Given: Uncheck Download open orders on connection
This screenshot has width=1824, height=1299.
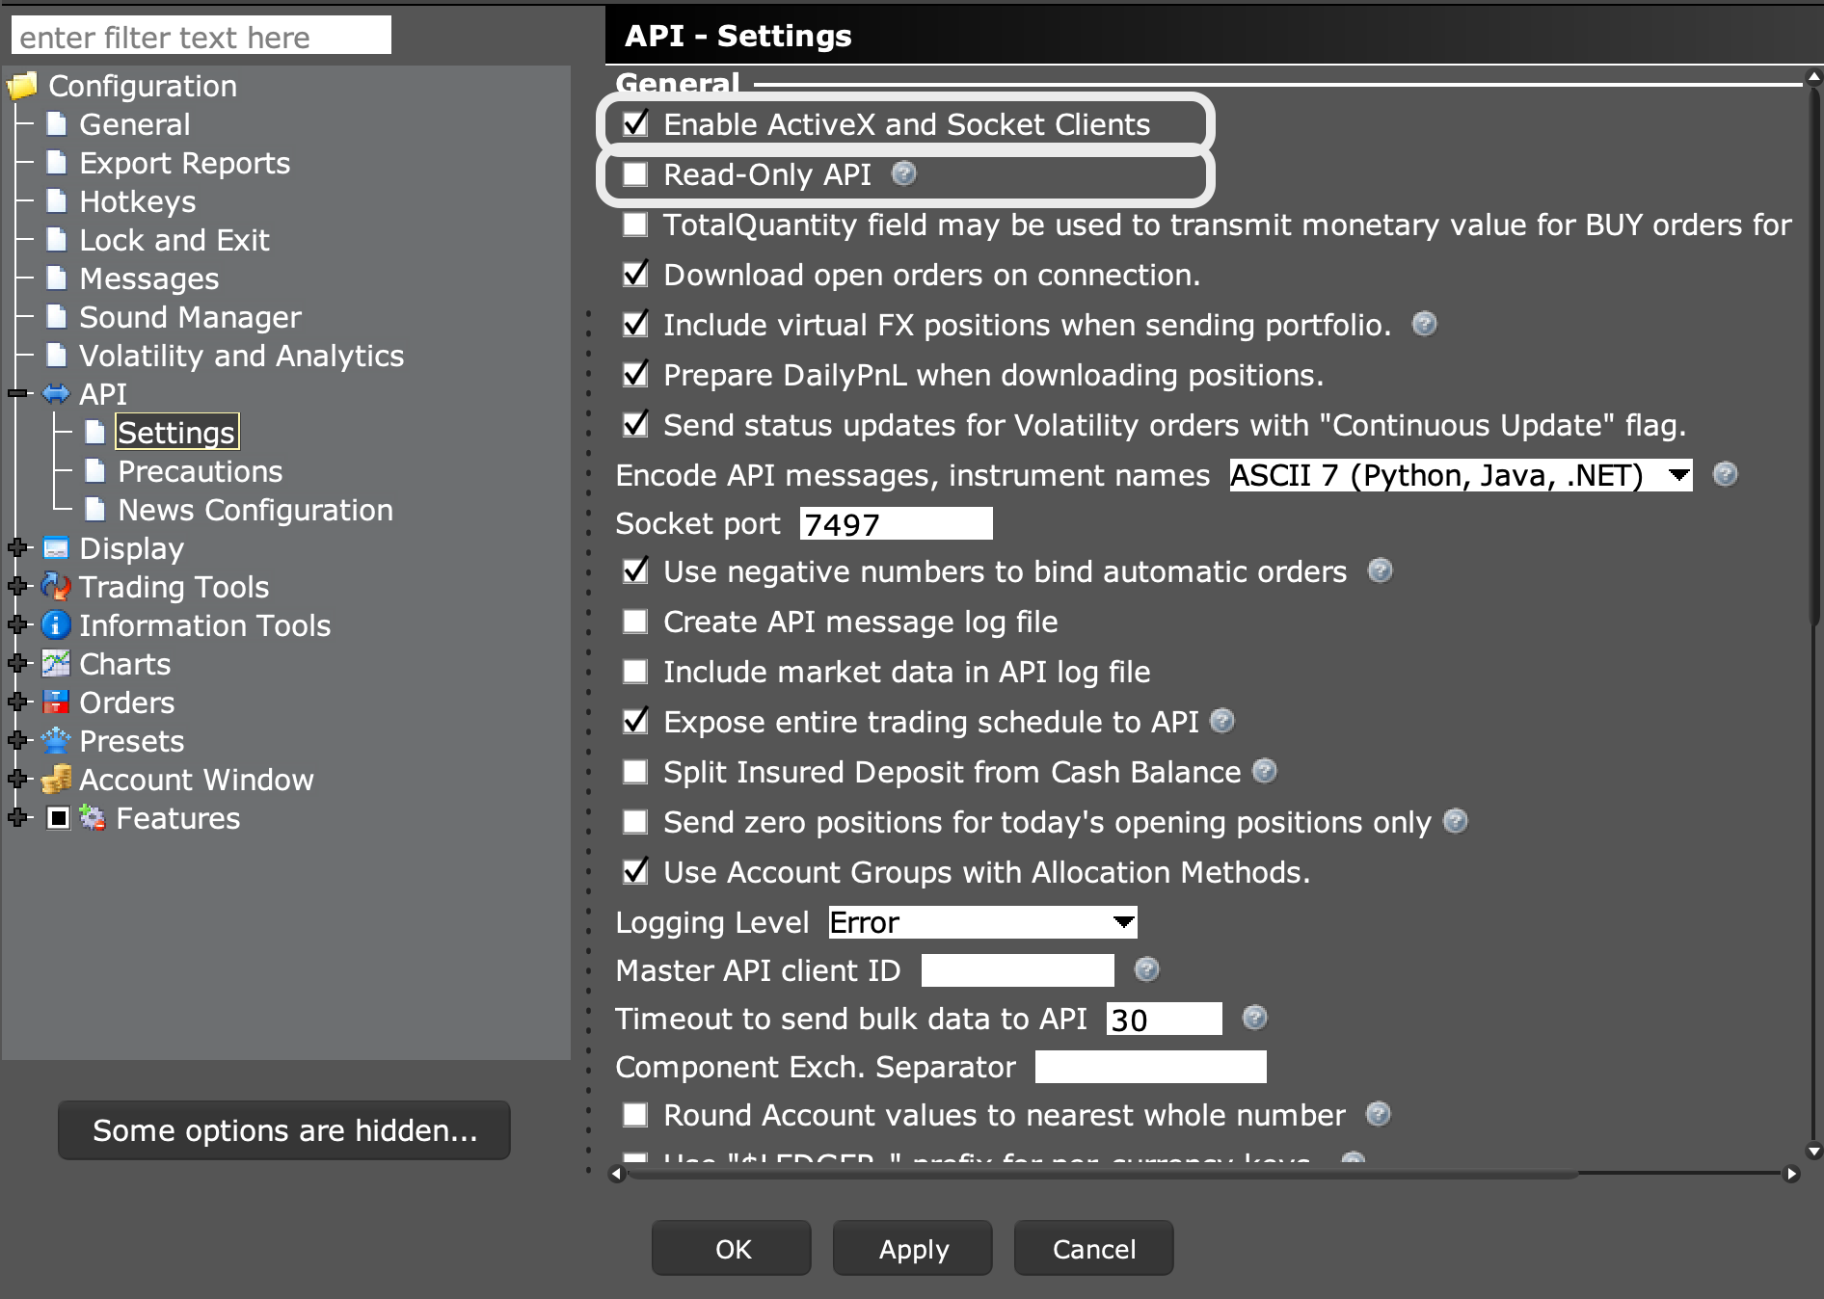Looking at the screenshot, I should tap(635, 274).
